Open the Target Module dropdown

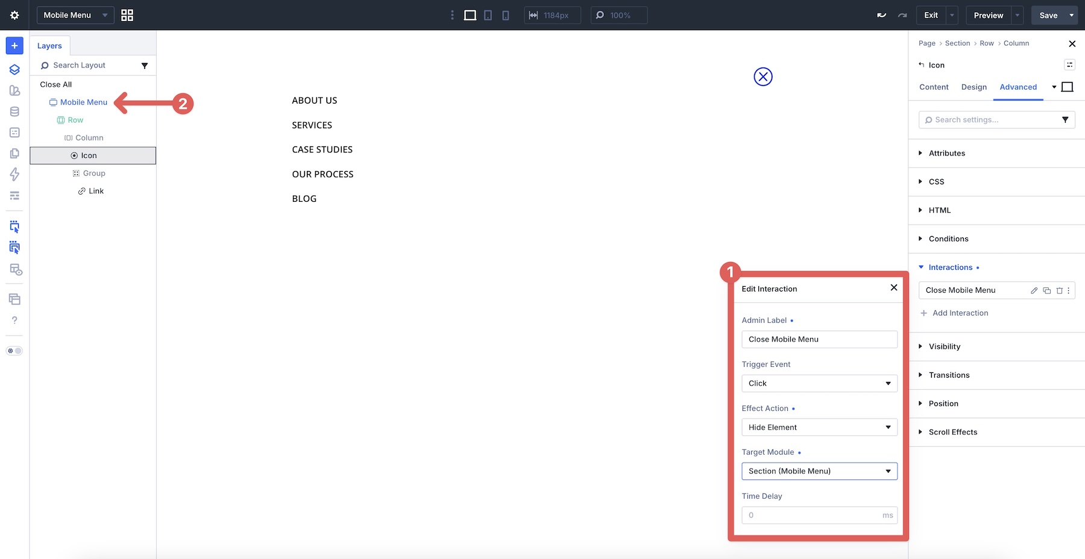tap(819, 471)
